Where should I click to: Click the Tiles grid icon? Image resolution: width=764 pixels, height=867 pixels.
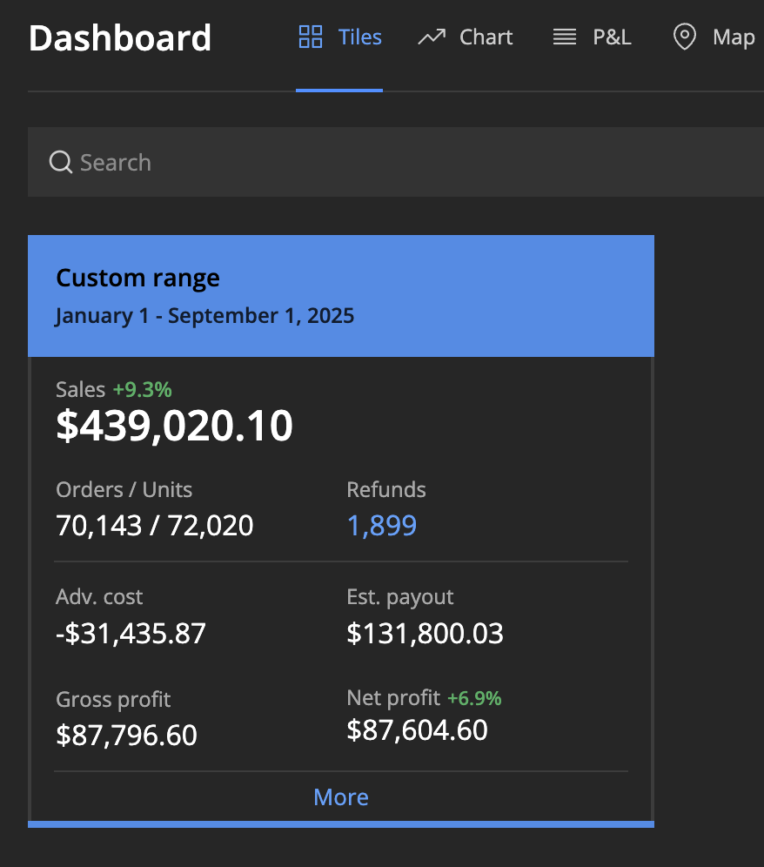(310, 37)
